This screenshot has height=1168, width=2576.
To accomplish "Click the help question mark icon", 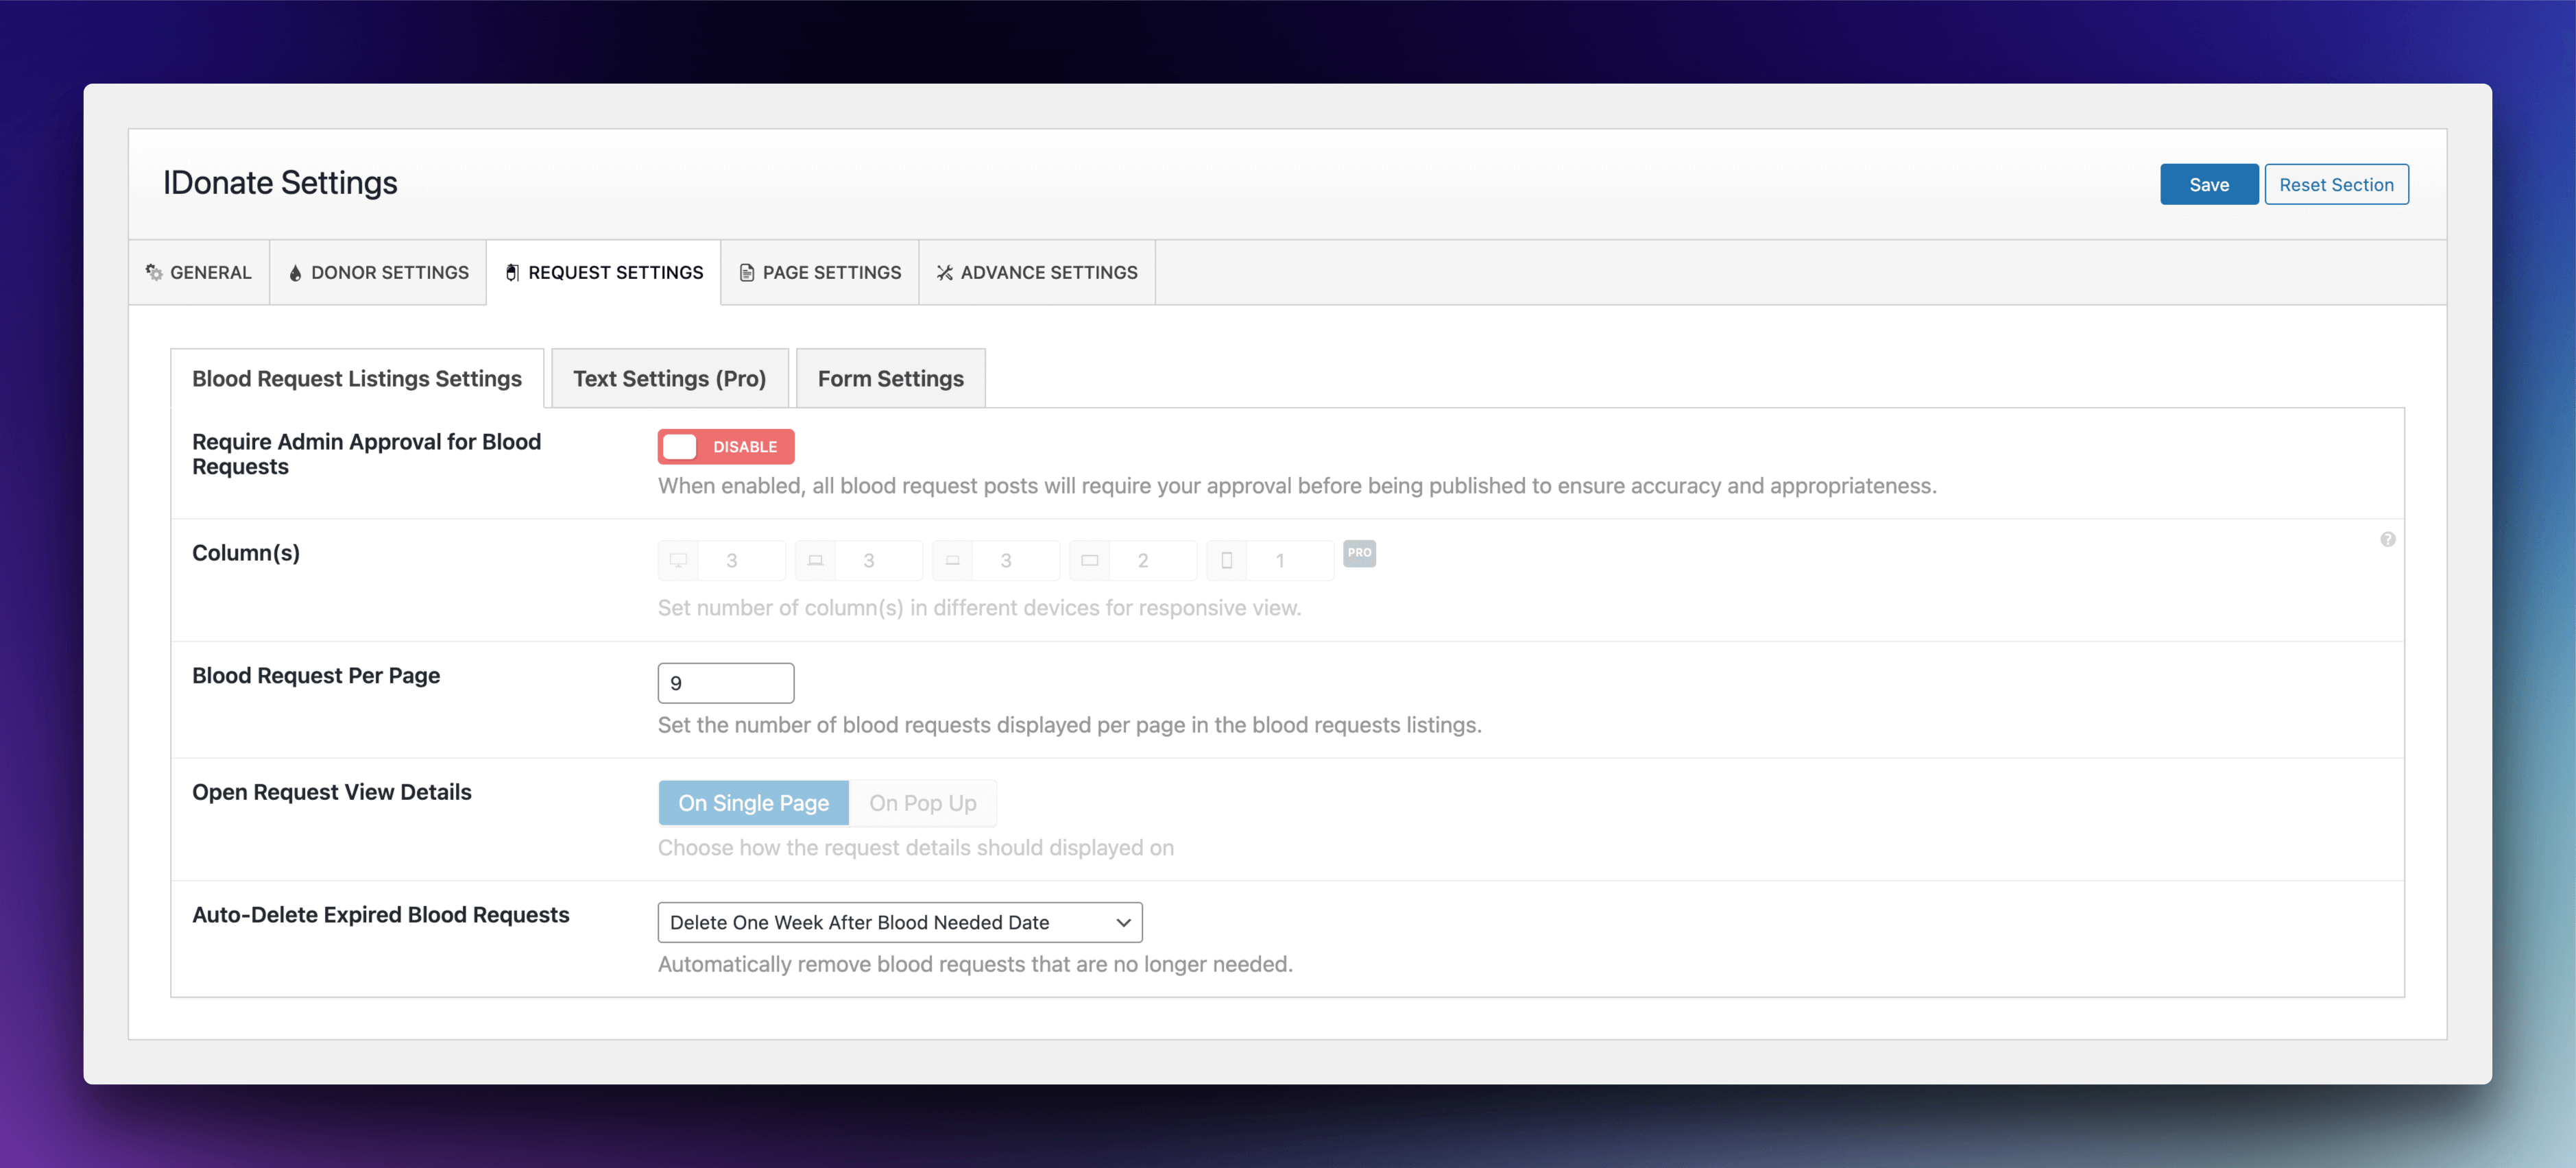I will [2387, 540].
